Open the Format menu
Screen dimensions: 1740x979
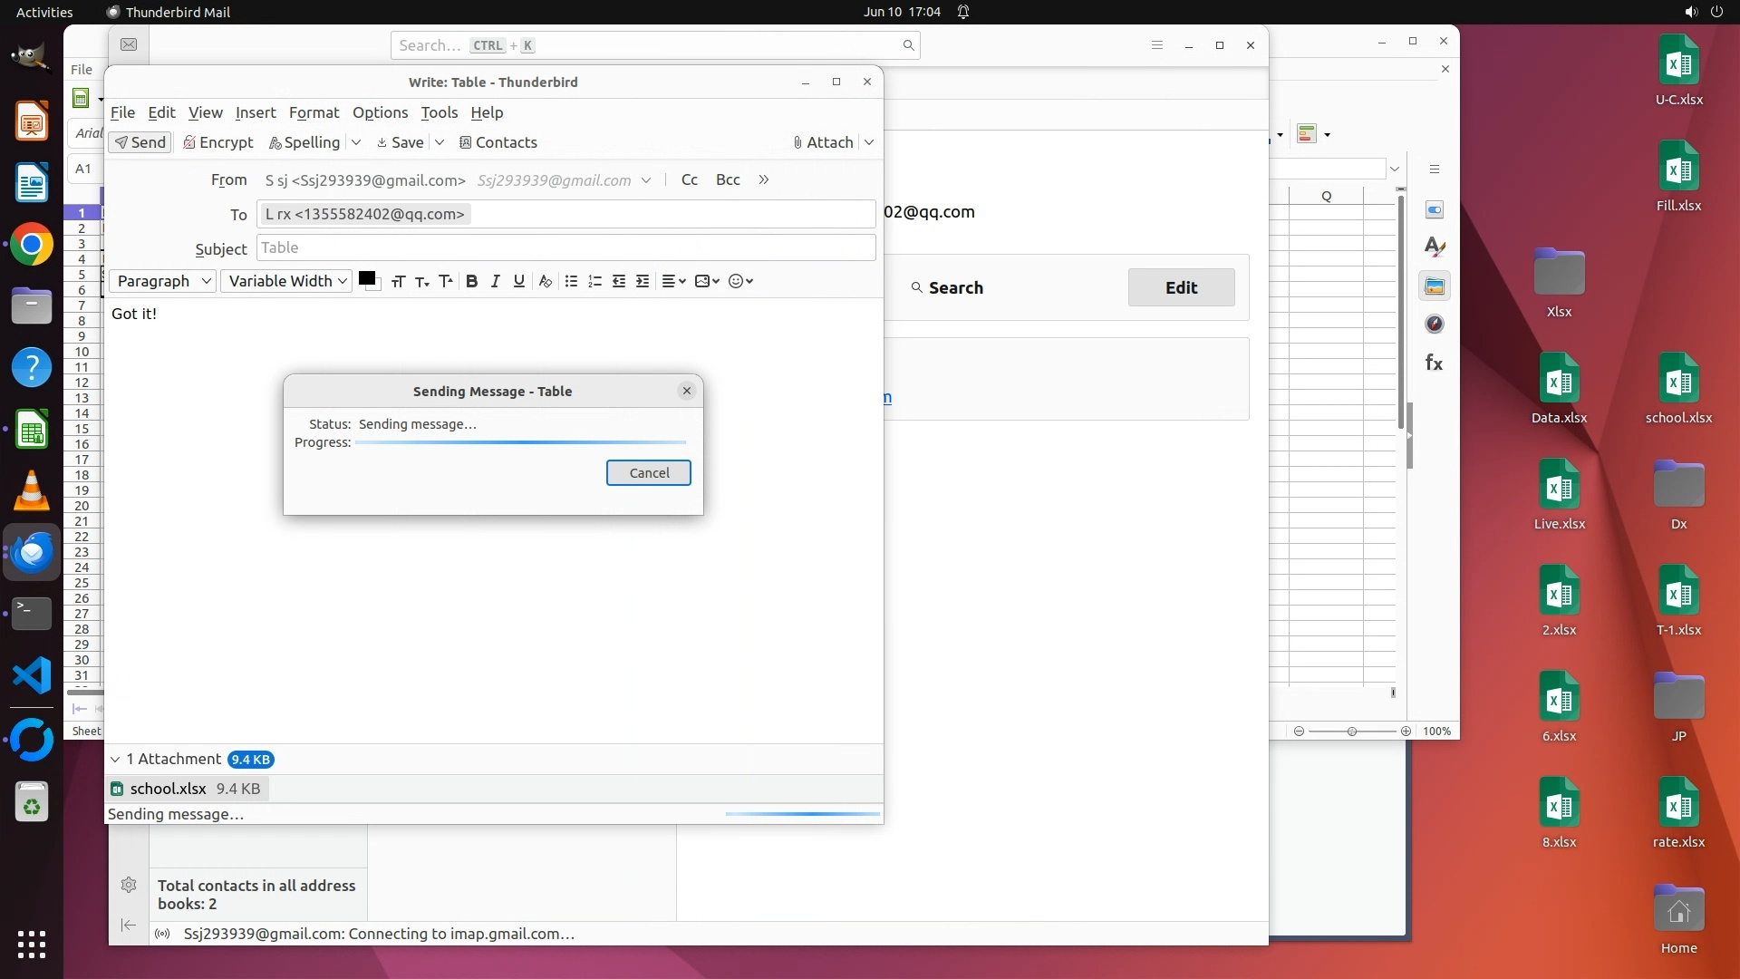click(x=314, y=112)
